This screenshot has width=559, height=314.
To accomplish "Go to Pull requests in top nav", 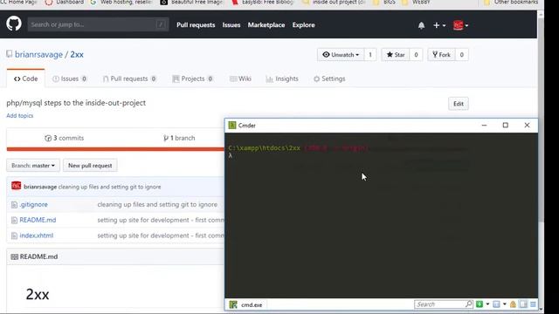I will pos(196,25).
